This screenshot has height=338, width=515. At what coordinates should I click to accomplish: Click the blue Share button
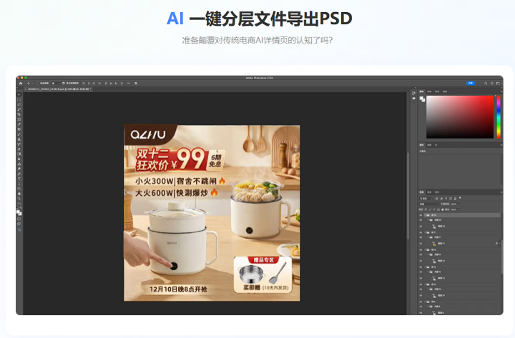(471, 84)
